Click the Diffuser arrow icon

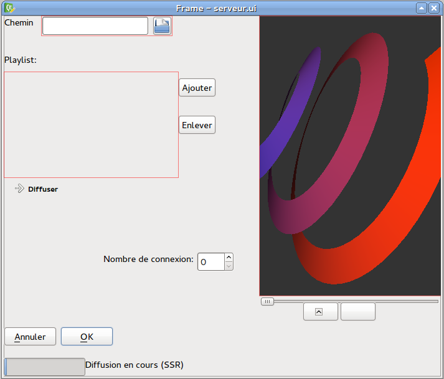[19, 189]
